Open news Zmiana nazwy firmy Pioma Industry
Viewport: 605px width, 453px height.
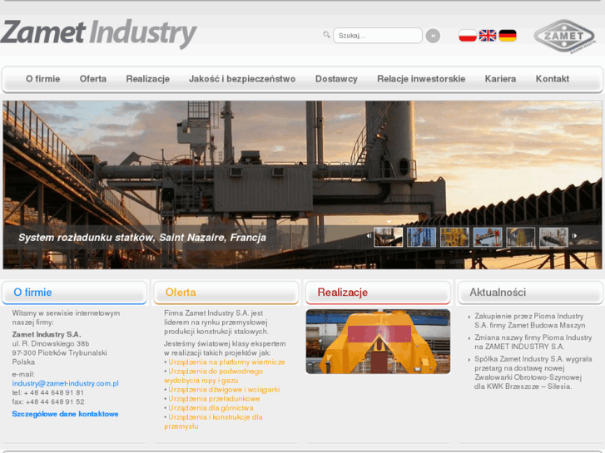point(533,342)
